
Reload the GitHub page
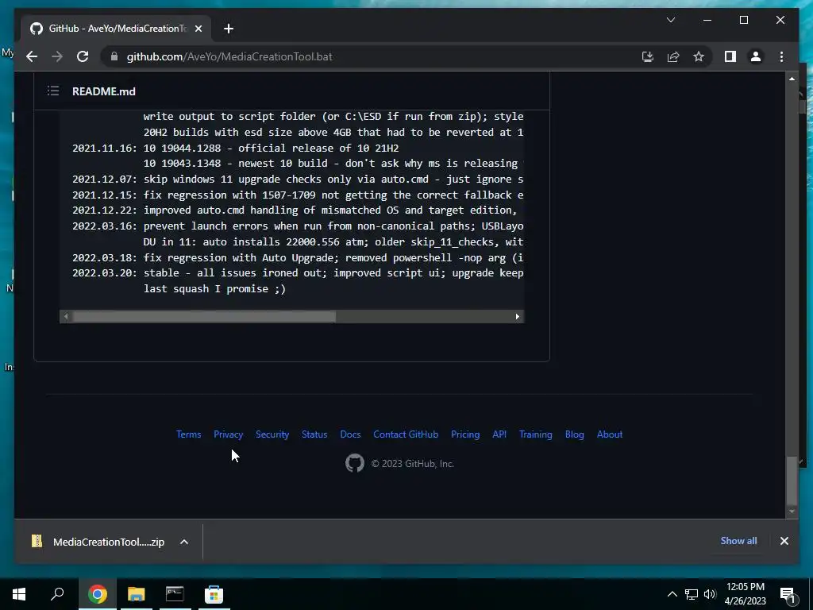[x=83, y=56]
